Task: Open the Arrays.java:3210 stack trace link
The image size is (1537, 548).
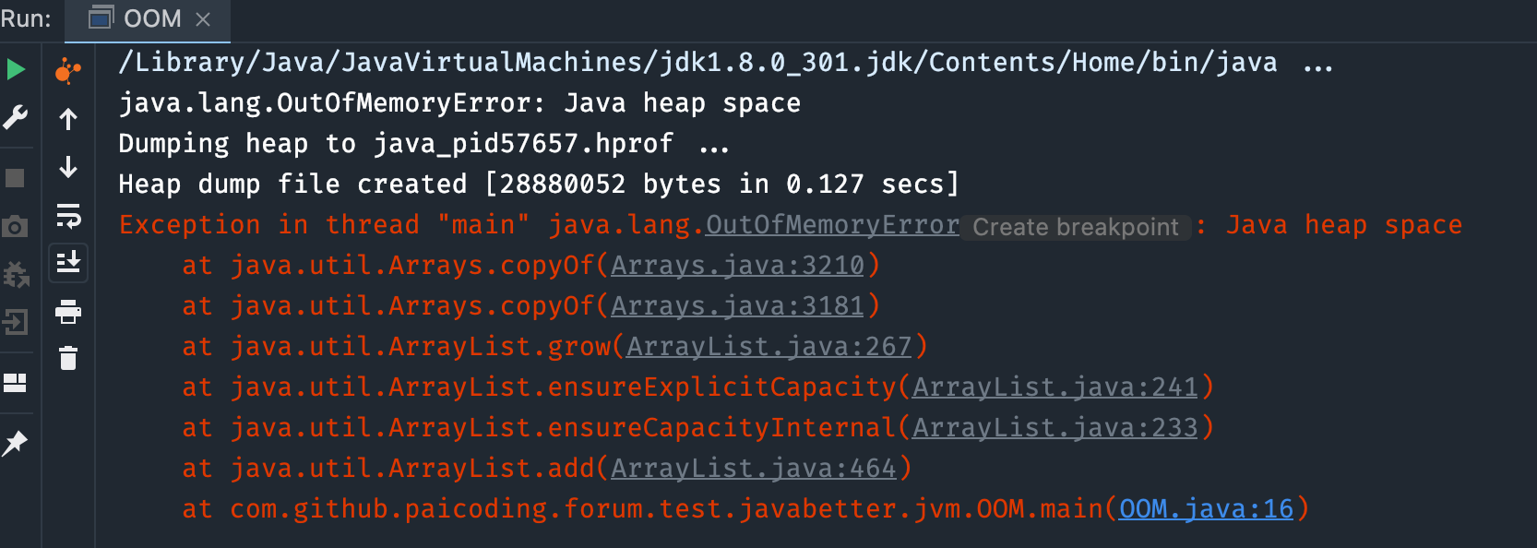Action: tap(737, 266)
